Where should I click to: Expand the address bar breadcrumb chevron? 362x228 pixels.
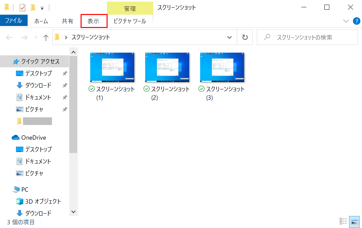point(66,37)
